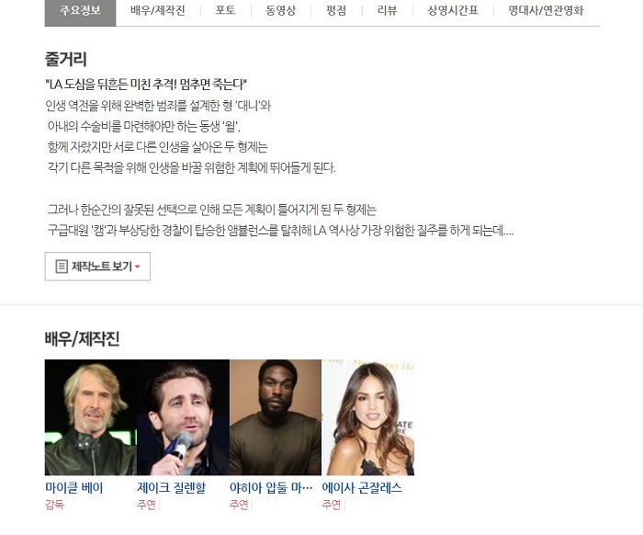
Task: Open the 포토 tab
Action: point(226,10)
